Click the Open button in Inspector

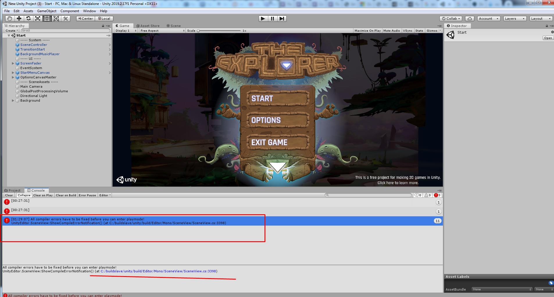[548, 38]
